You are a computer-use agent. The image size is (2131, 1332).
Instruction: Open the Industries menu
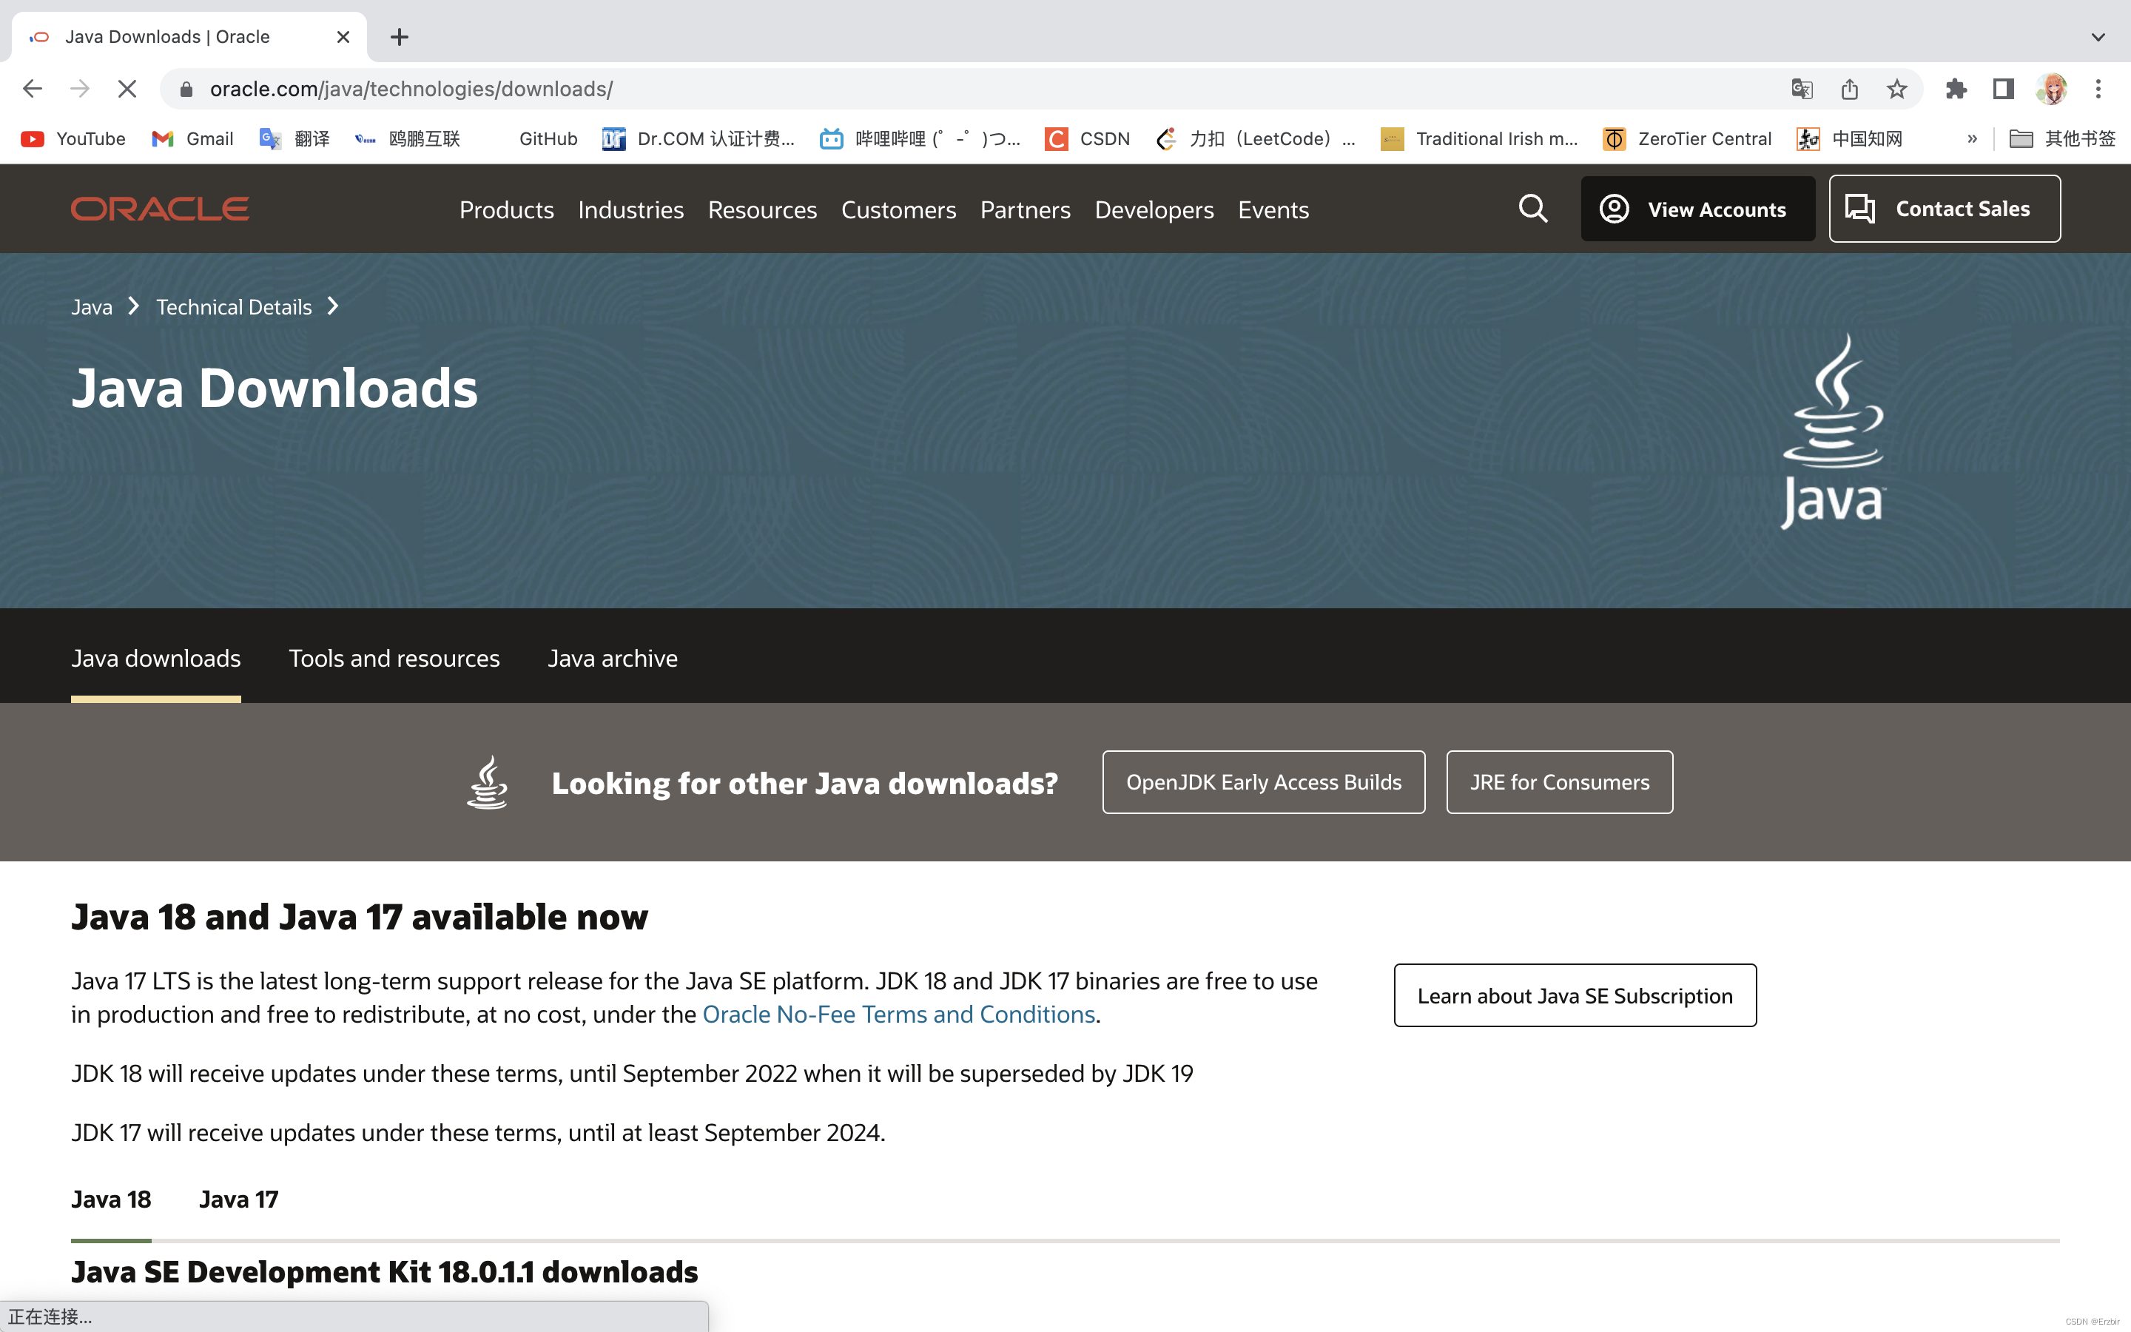tap(630, 209)
